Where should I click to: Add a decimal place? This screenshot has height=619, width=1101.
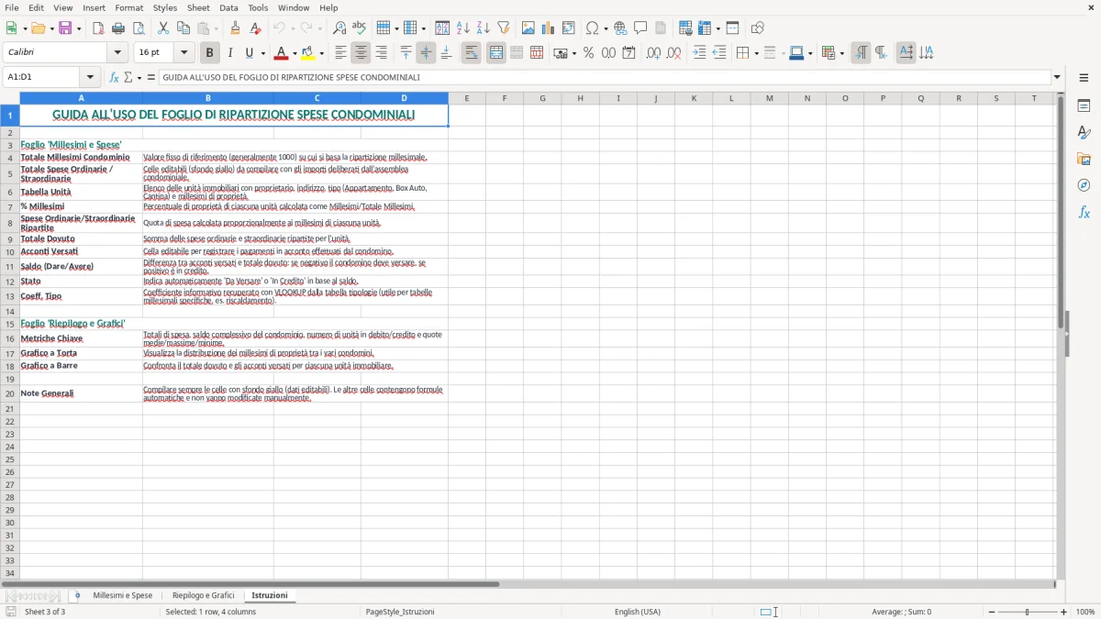coord(653,53)
